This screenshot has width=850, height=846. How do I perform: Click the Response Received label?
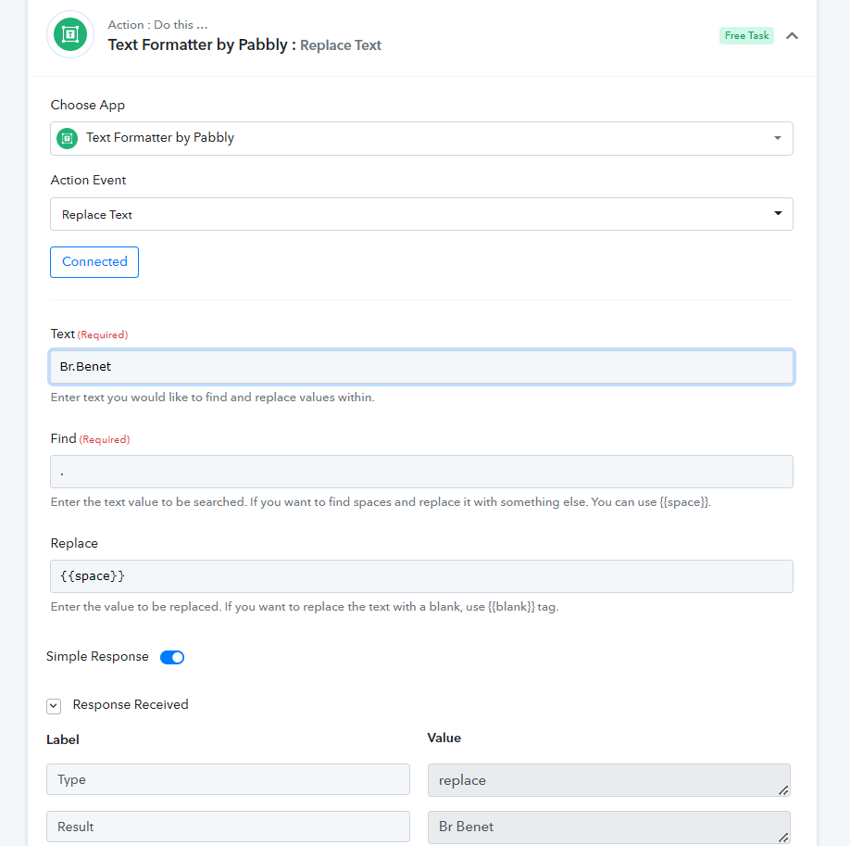point(131,704)
